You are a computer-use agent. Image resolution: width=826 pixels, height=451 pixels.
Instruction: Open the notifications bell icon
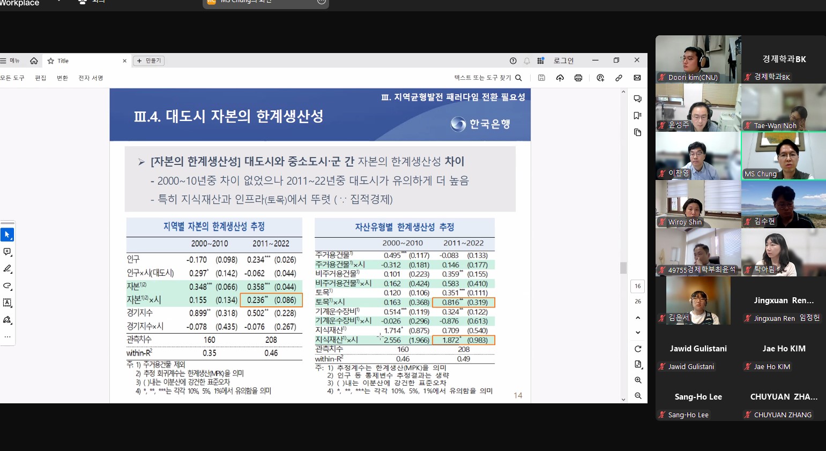coord(527,61)
